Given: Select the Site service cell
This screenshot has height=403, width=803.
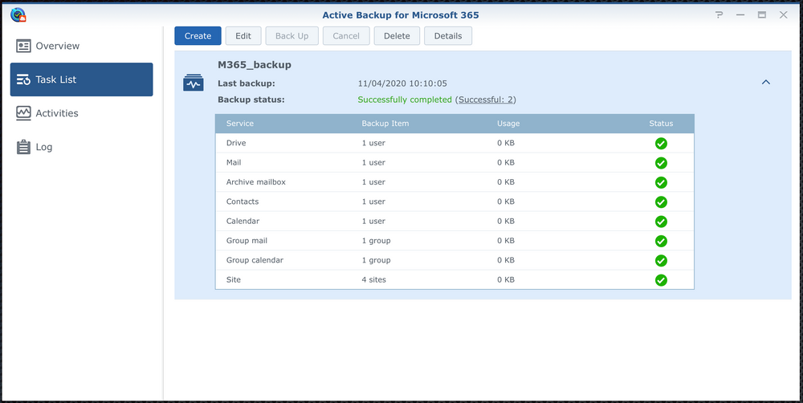Looking at the screenshot, I should (234, 280).
